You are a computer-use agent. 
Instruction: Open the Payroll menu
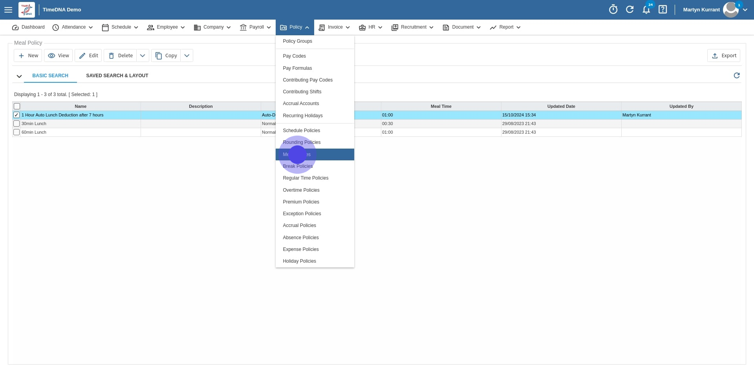(x=256, y=27)
